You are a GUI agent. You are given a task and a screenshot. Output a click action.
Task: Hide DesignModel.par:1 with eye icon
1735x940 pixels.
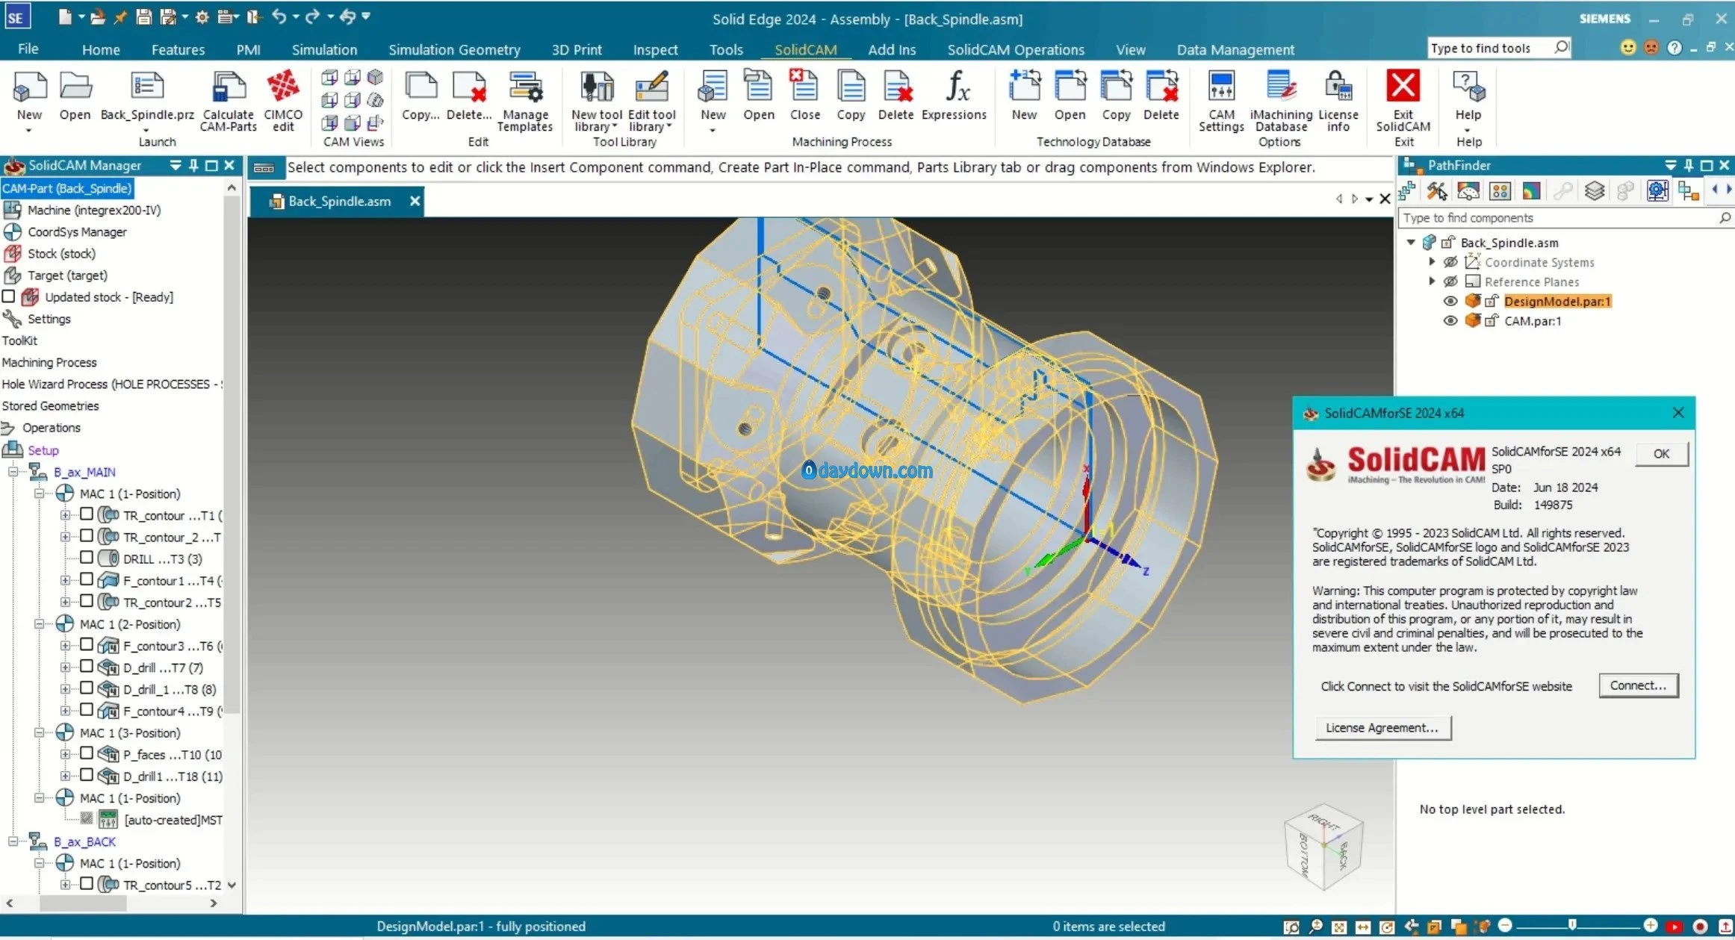coord(1450,301)
